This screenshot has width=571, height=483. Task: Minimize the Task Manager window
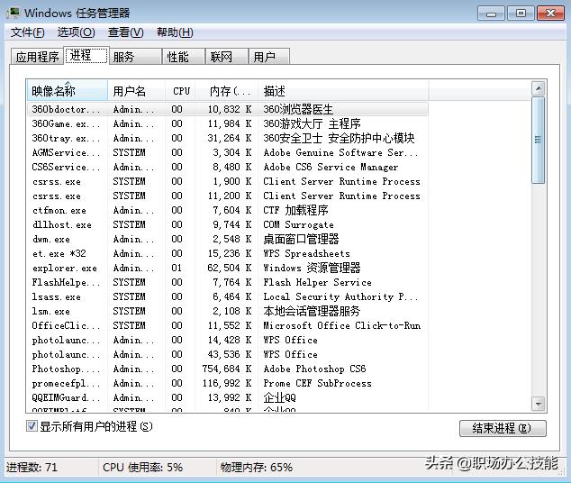pos(492,14)
